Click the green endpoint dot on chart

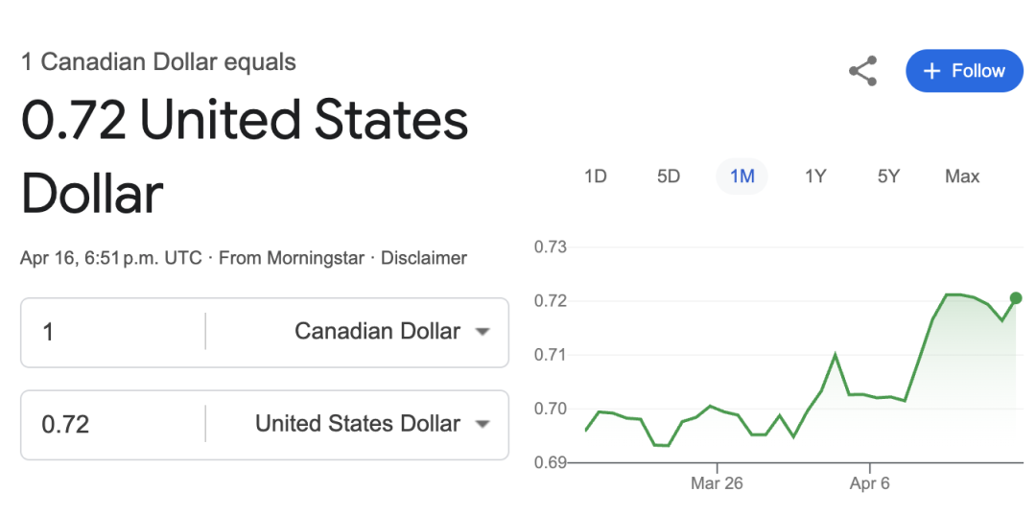pyautogui.click(x=1016, y=298)
